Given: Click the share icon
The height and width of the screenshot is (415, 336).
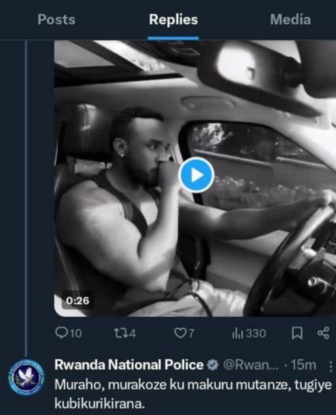Looking at the screenshot, I should point(324,333).
